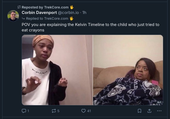The height and width of the screenshot is (119, 170).
Task: Open the left meme image with headscarf
Action: pyautogui.click(x=57, y=70)
